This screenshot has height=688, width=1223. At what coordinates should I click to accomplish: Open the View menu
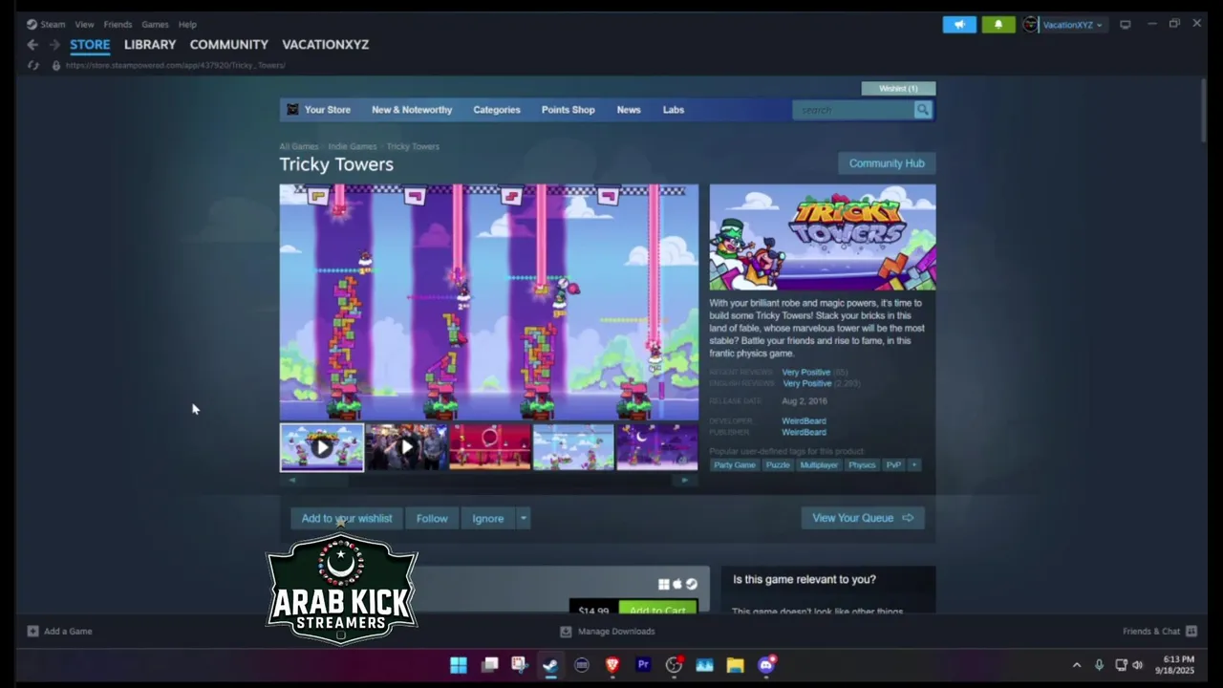coord(84,25)
